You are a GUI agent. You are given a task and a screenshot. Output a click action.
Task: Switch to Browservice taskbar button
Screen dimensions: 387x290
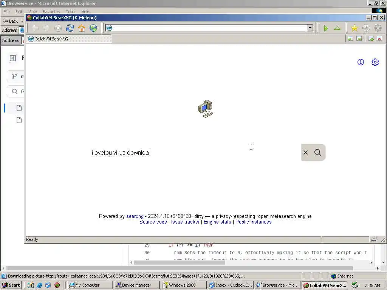pyautogui.click(x=277, y=285)
